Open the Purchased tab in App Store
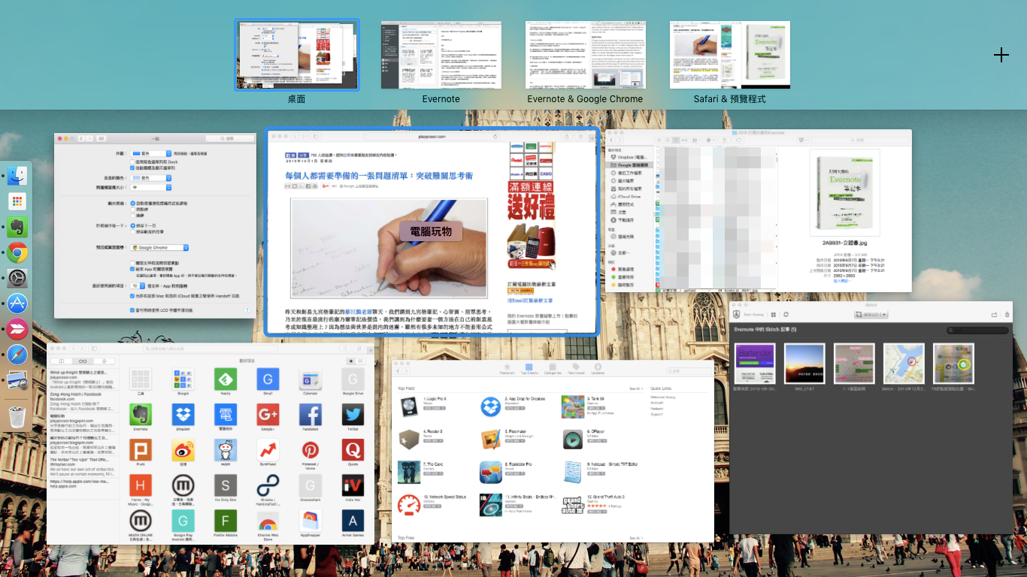Viewport: 1027px width, 577px height. tap(575, 369)
